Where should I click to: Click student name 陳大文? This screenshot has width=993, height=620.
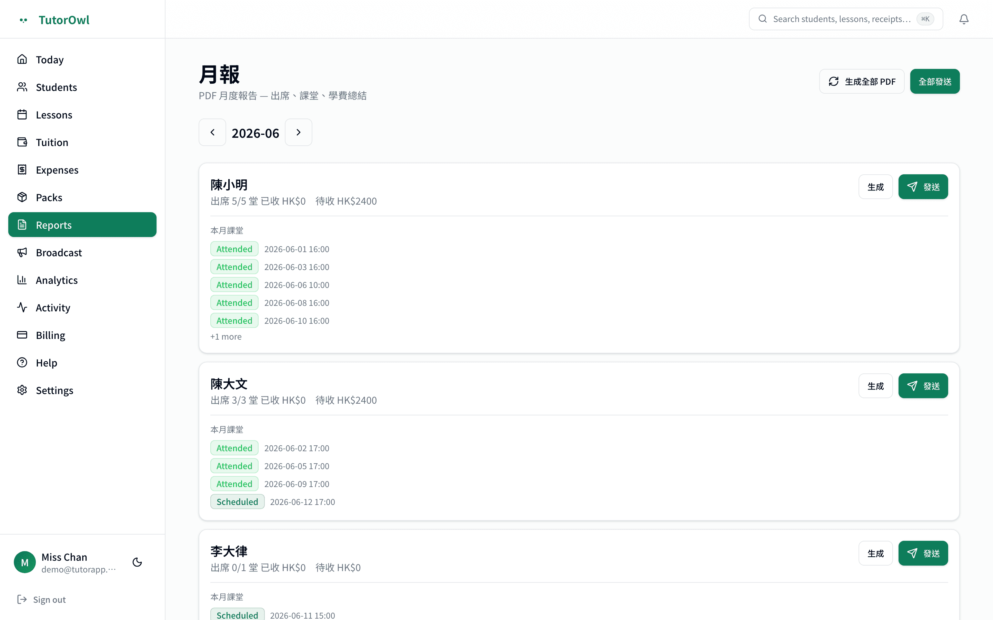[x=229, y=384]
